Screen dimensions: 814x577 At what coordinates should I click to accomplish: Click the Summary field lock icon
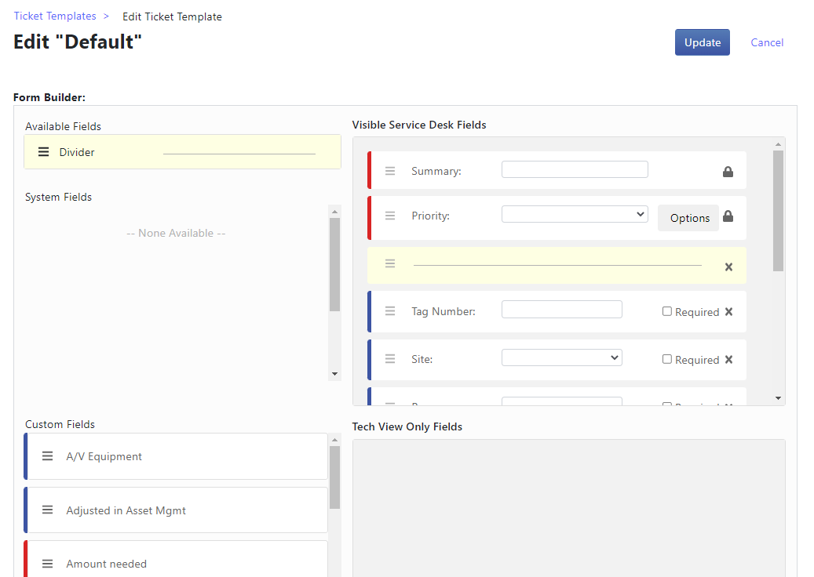click(x=728, y=172)
